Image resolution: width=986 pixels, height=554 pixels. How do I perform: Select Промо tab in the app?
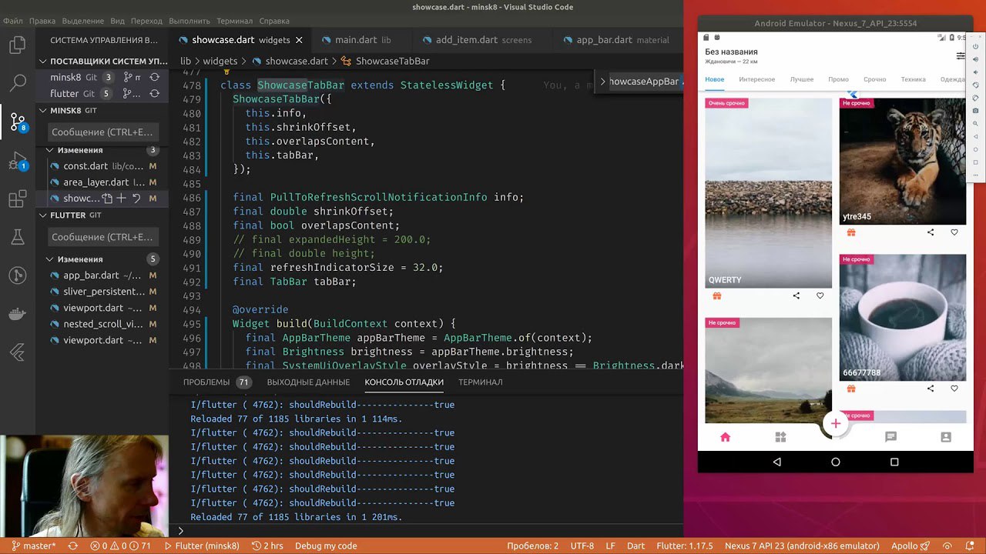pyautogui.click(x=838, y=79)
